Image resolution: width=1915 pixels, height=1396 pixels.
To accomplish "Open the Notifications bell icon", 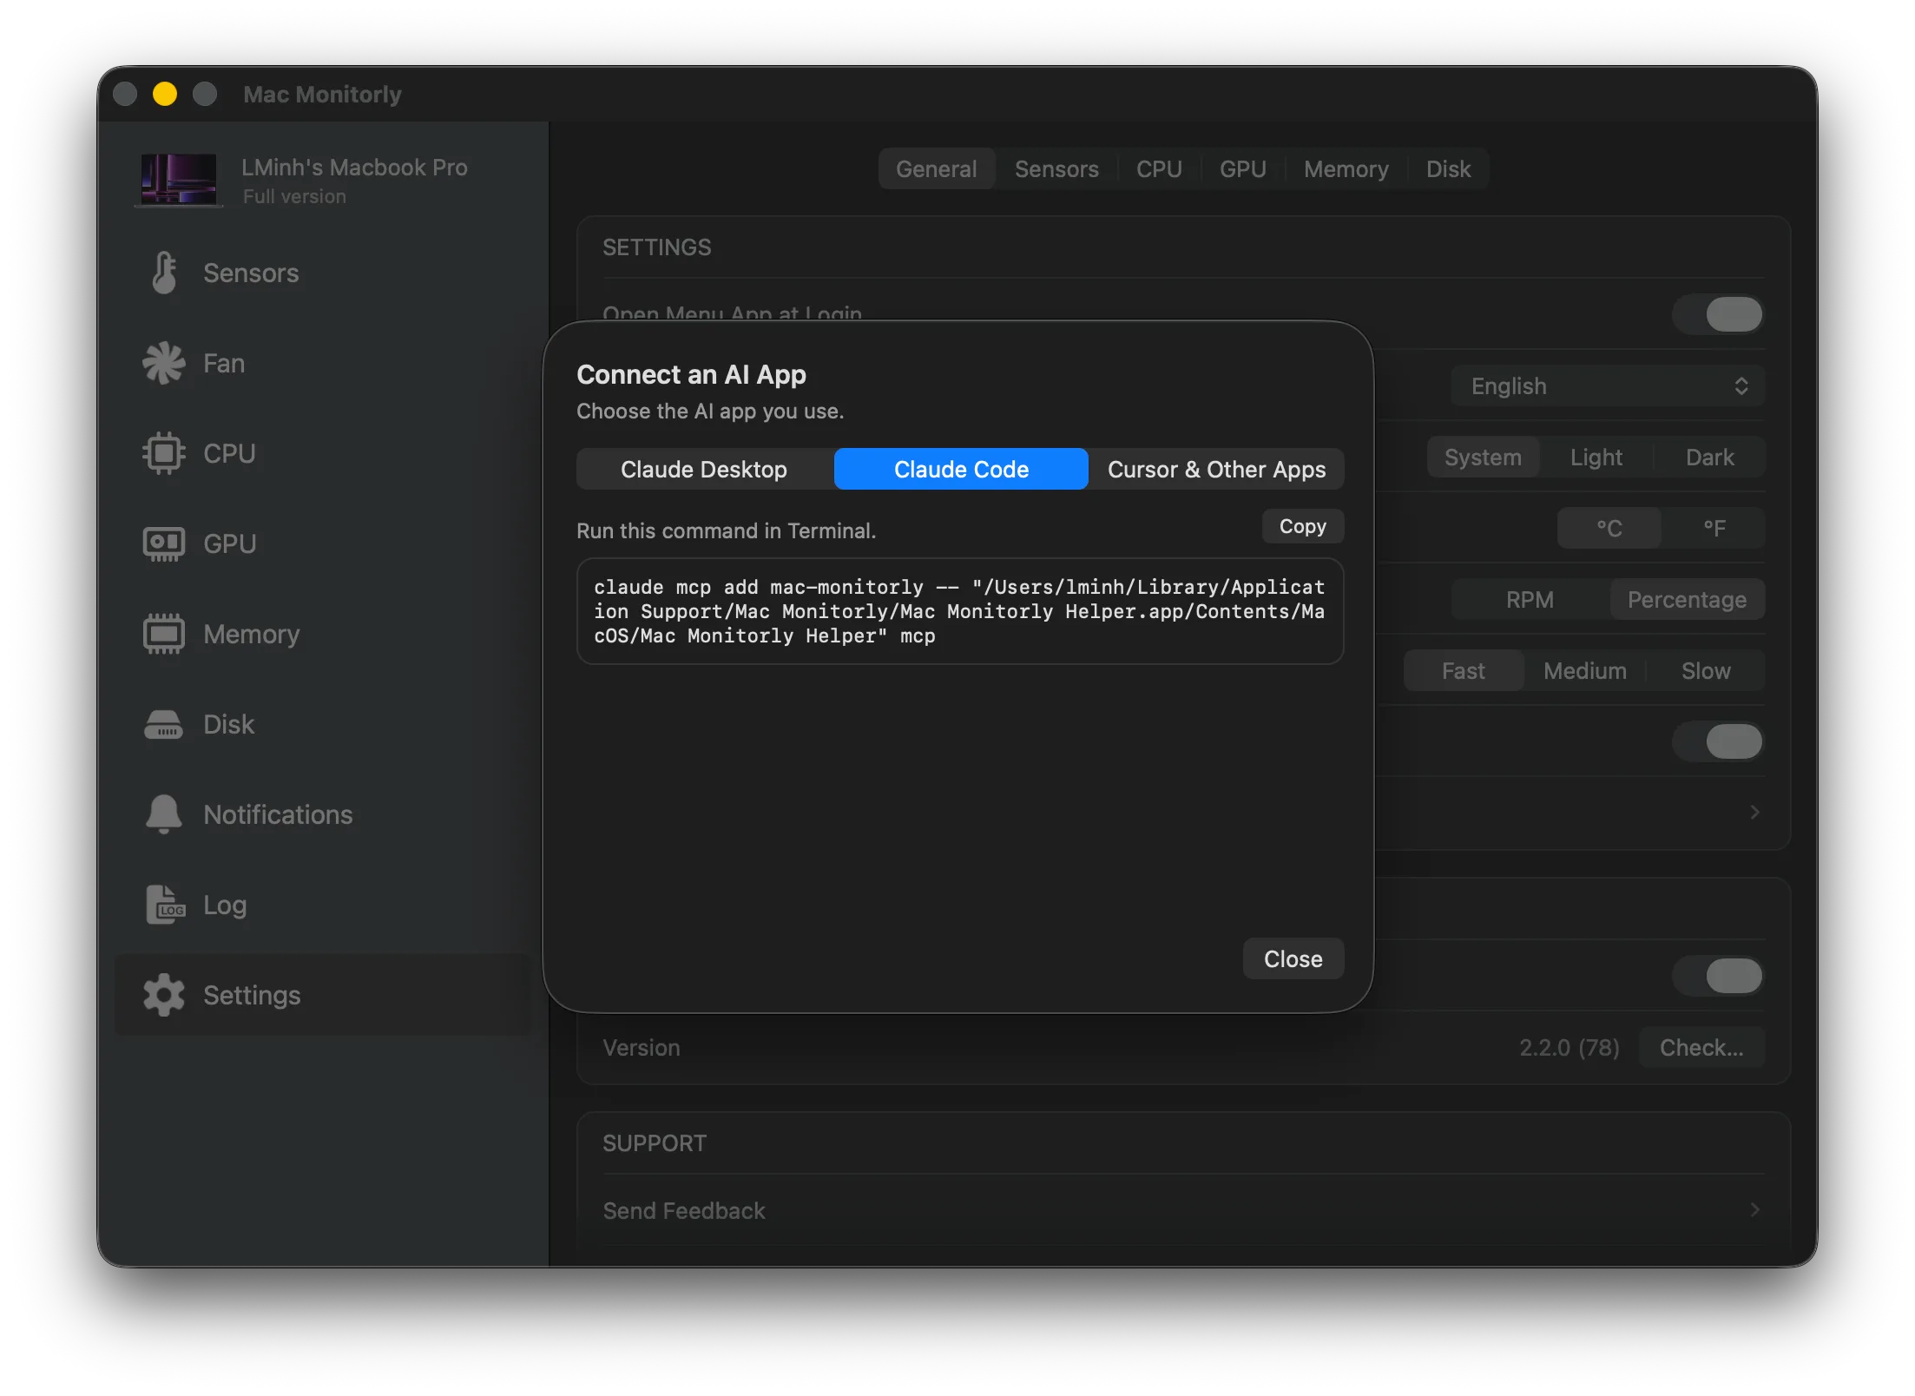I will point(163,814).
